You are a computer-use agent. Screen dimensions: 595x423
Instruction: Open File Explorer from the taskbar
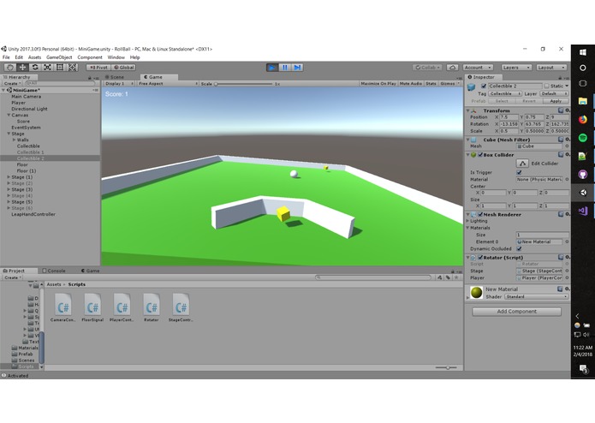[583, 101]
